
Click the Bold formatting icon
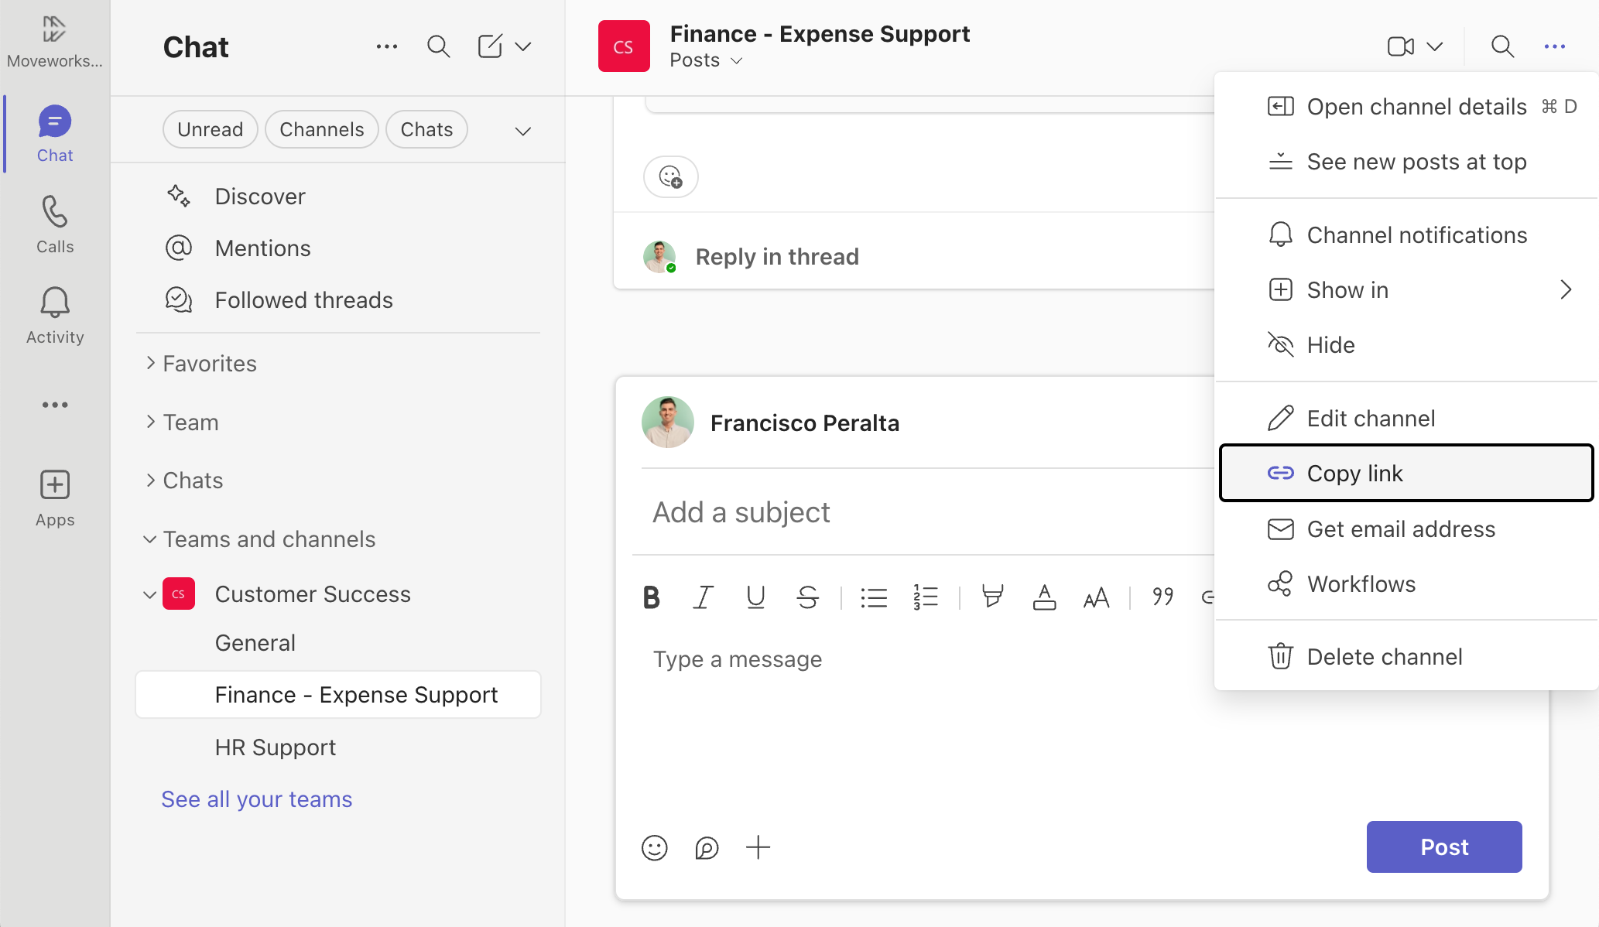click(x=651, y=597)
